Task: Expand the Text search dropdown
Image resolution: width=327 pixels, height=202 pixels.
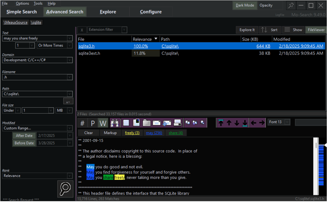Action: pos(70,38)
